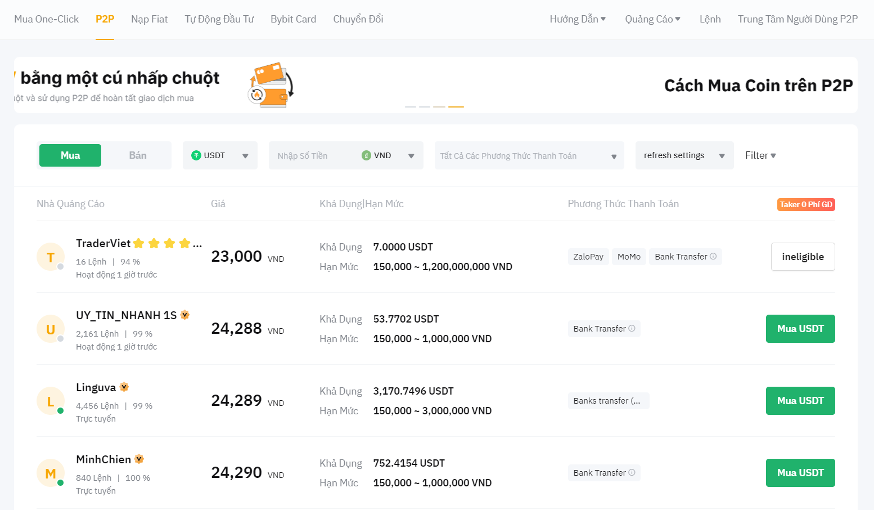
Task: Select the Bán tab to switch to selling
Action: 137,155
